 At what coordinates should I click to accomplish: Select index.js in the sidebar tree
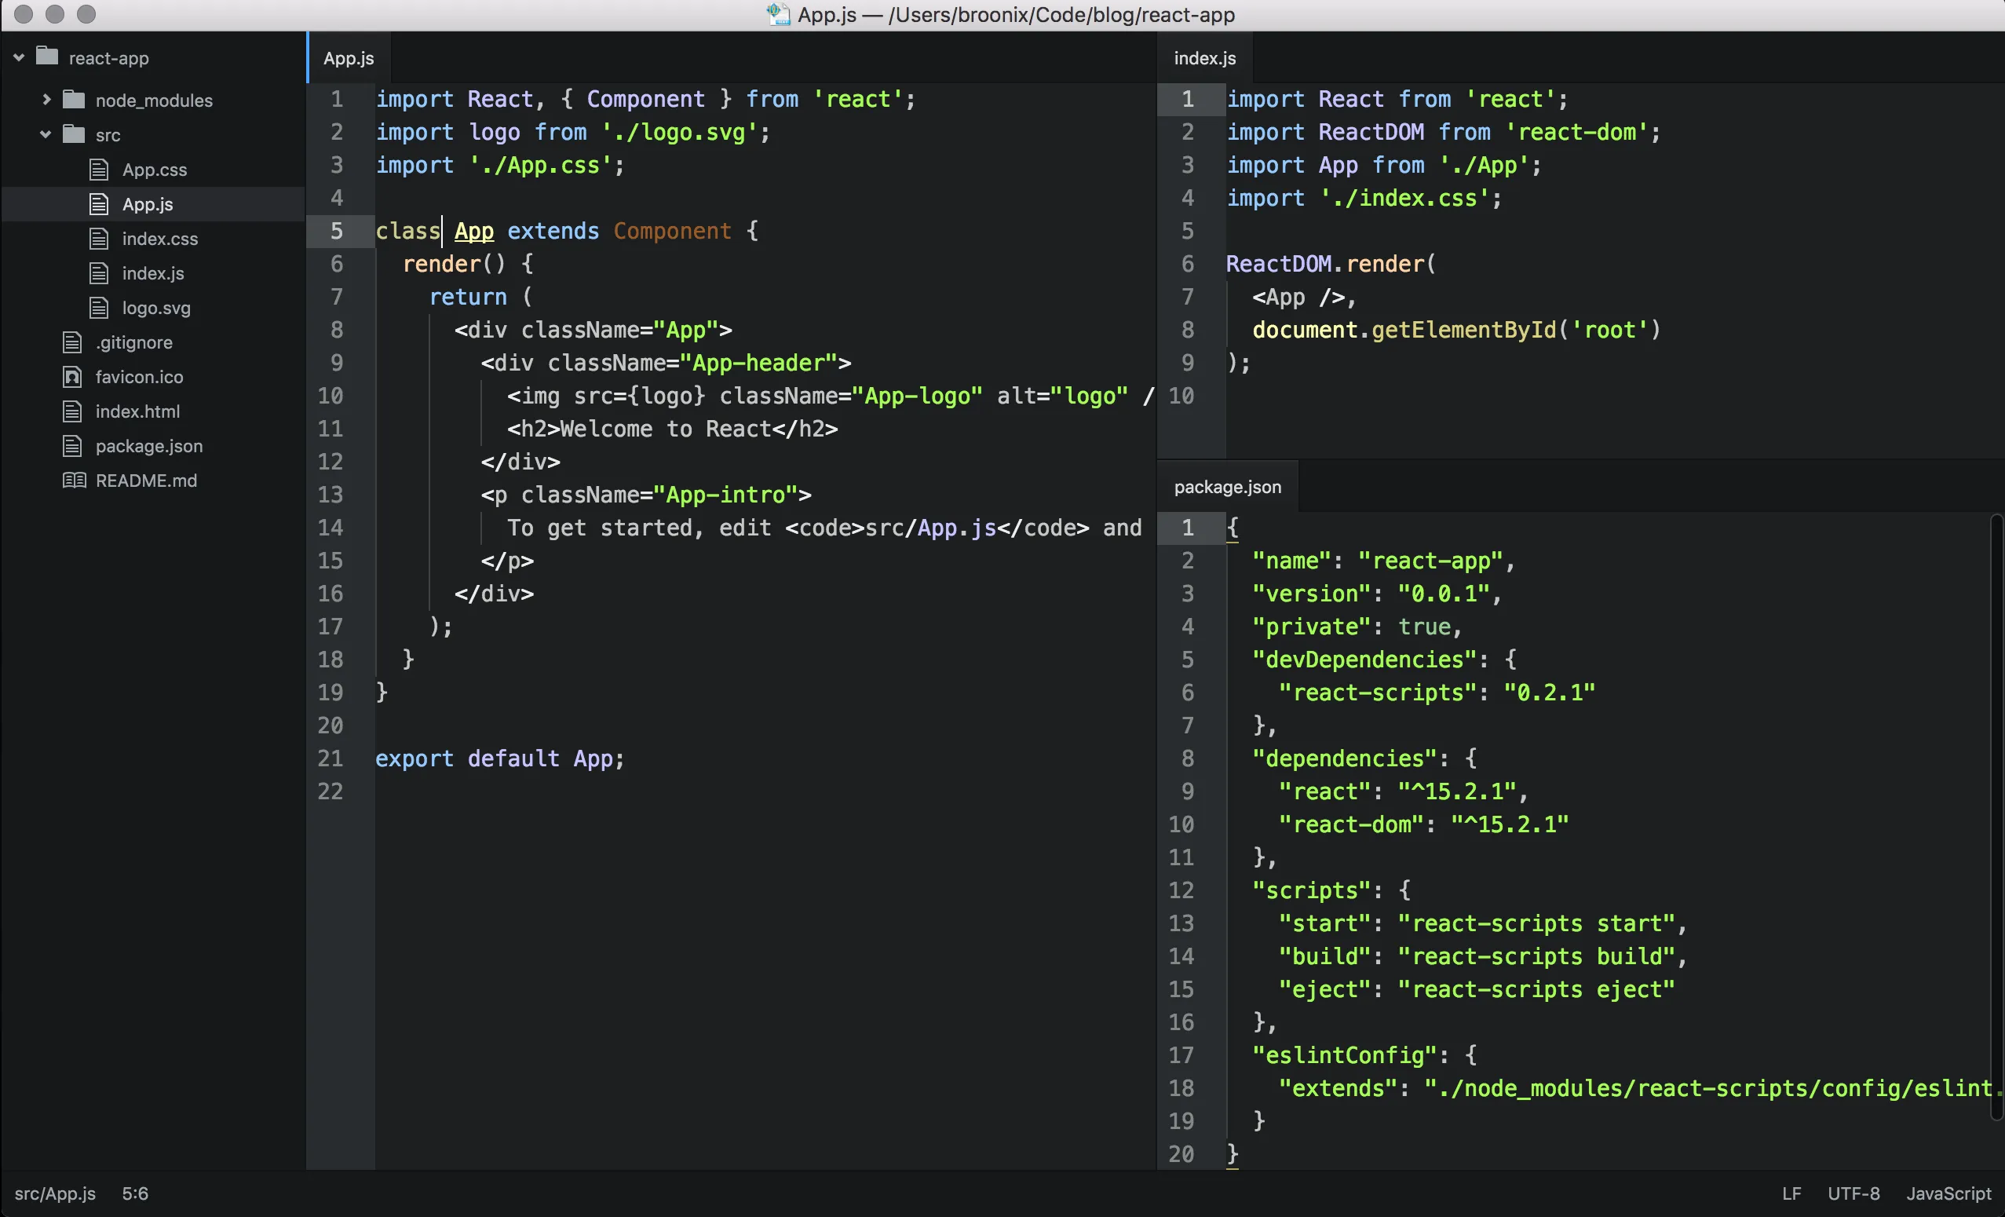coord(153,273)
